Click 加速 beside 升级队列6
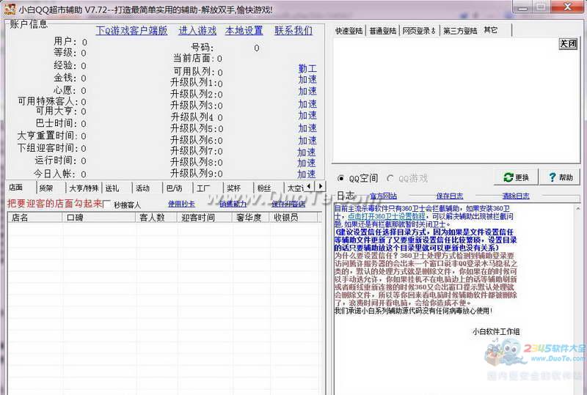The width and height of the screenshot is (587, 395). 307,140
